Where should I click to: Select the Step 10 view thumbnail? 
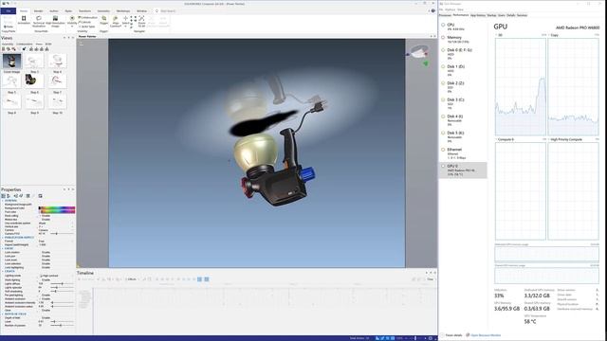(57, 102)
